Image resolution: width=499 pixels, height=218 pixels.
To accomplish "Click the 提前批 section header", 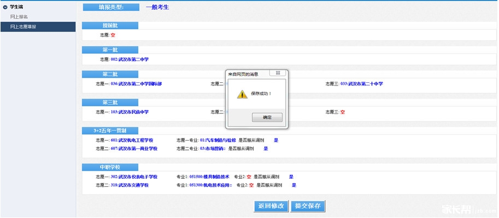I will click(110, 25).
